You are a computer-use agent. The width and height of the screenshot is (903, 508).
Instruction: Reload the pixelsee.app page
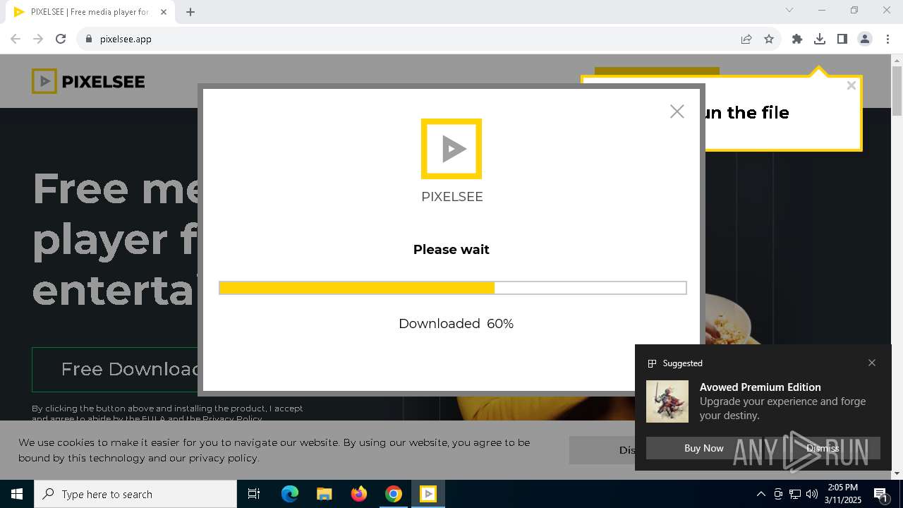coord(61,39)
